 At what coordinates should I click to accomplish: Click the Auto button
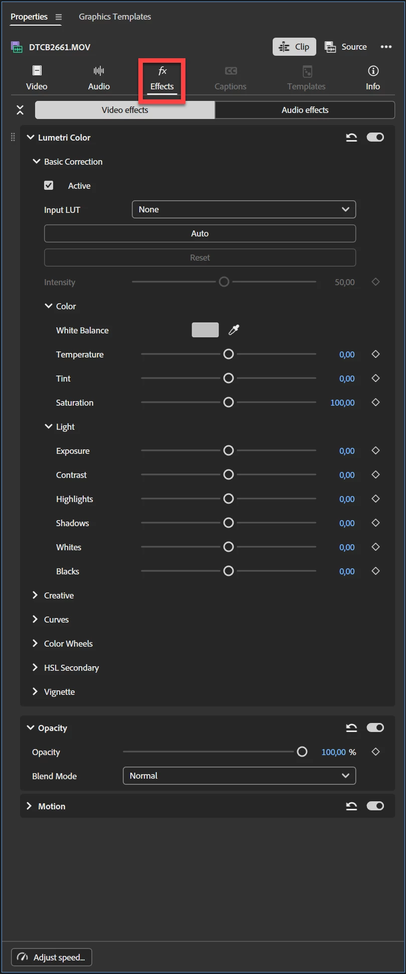click(x=200, y=233)
